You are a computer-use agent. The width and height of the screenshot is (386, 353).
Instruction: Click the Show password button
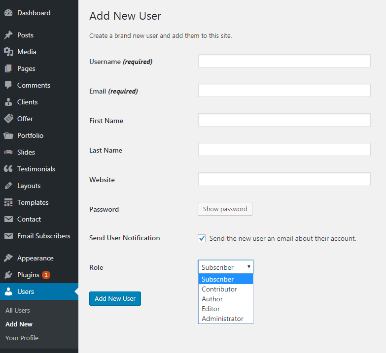[225, 209]
